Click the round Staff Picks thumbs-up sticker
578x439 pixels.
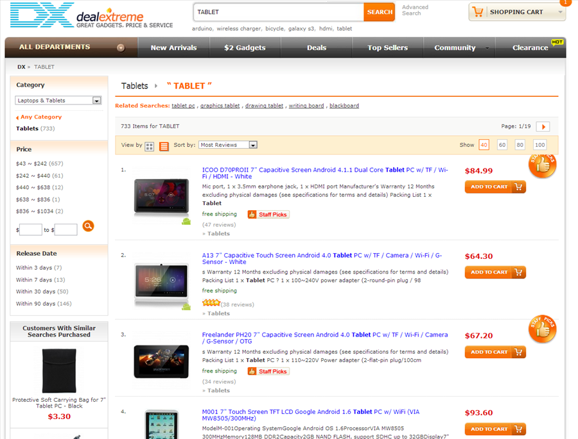[x=542, y=165]
